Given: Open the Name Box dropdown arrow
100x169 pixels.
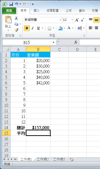Looking at the screenshot, I should coord(53,43).
